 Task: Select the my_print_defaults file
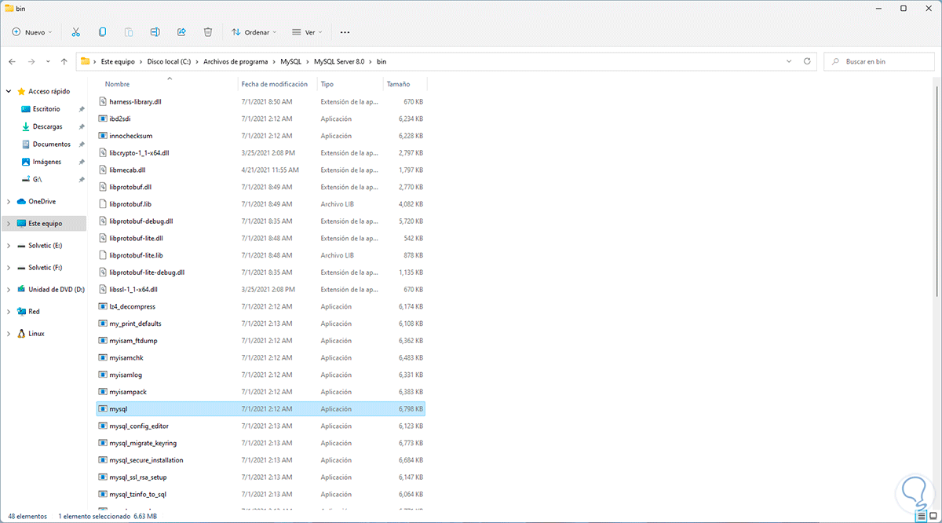(260, 324)
